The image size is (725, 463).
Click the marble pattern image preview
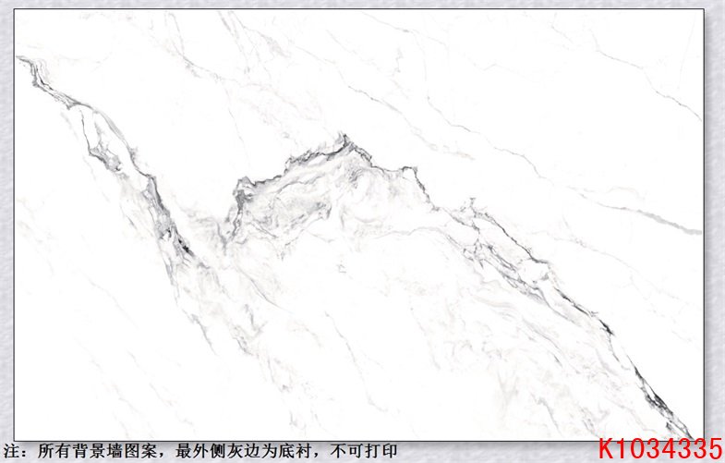click(358, 225)
